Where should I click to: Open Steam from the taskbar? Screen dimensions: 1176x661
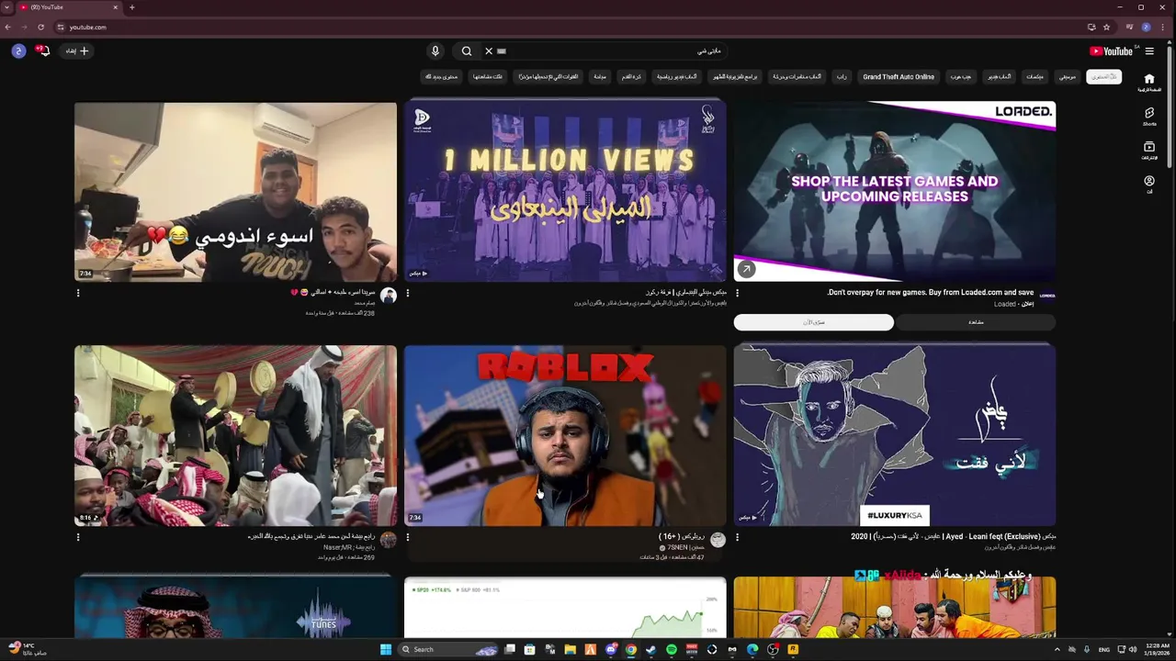pyautogui.click(x=651, y=650)
